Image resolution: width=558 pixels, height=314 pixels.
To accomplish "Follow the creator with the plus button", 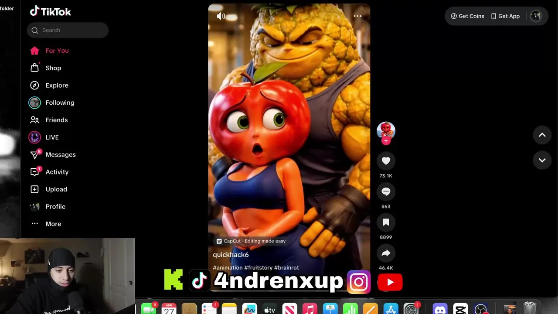I will coord(386,140).
